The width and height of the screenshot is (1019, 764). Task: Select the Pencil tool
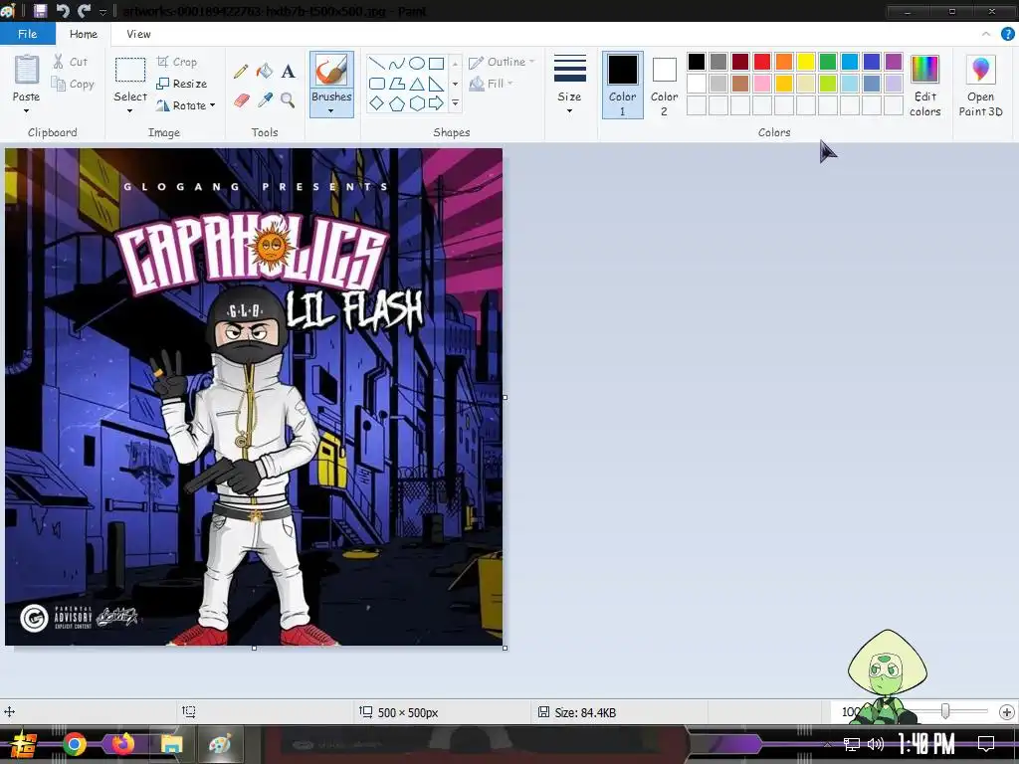coord(241,71)
